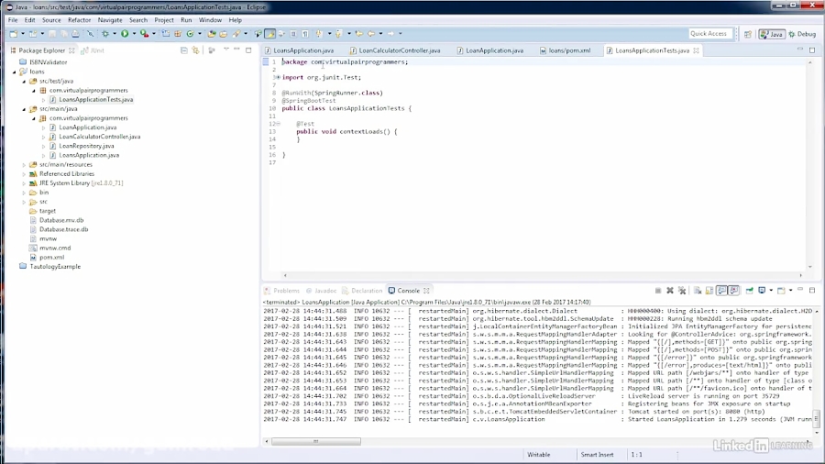
Task: Toggle the Java perspective button
Action: 771,34
